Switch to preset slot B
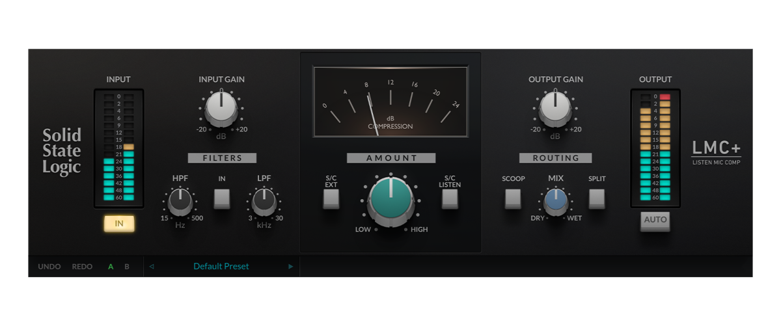This screenshot has height=326, width=781. click(x=127, y=267)
